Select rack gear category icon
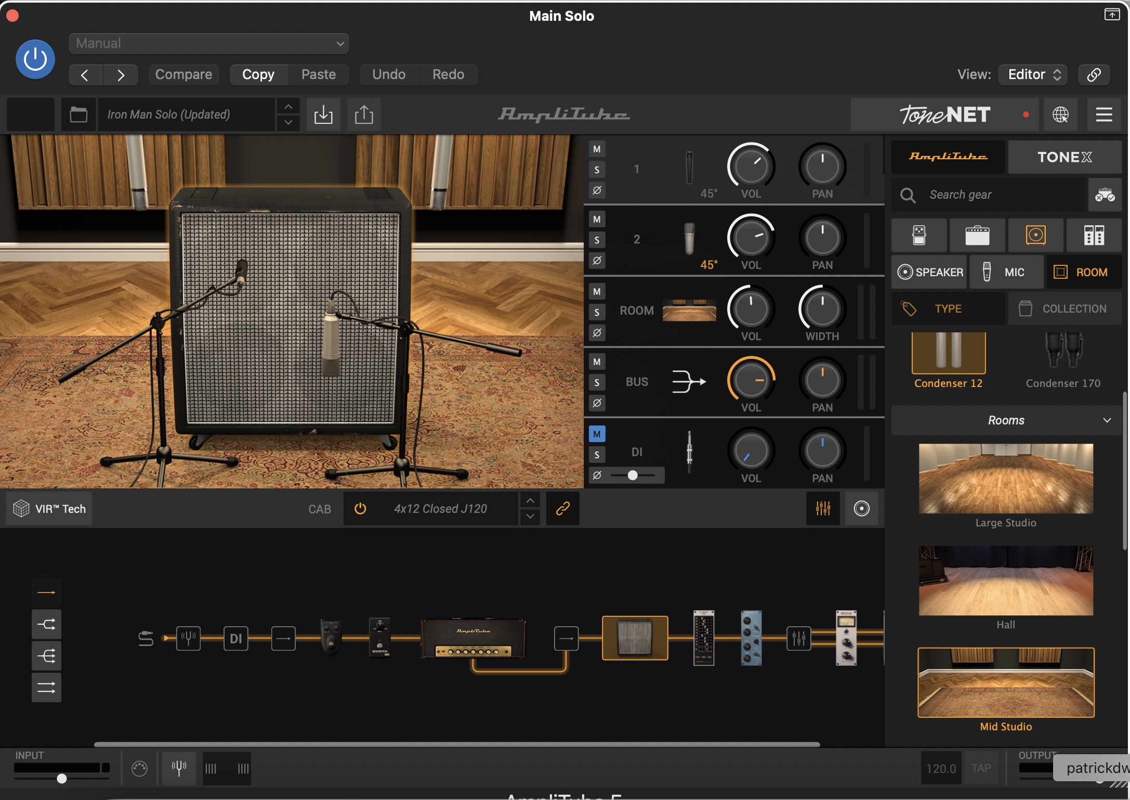The height and width of the screenshot is (800, 1130). (1094, 235)
